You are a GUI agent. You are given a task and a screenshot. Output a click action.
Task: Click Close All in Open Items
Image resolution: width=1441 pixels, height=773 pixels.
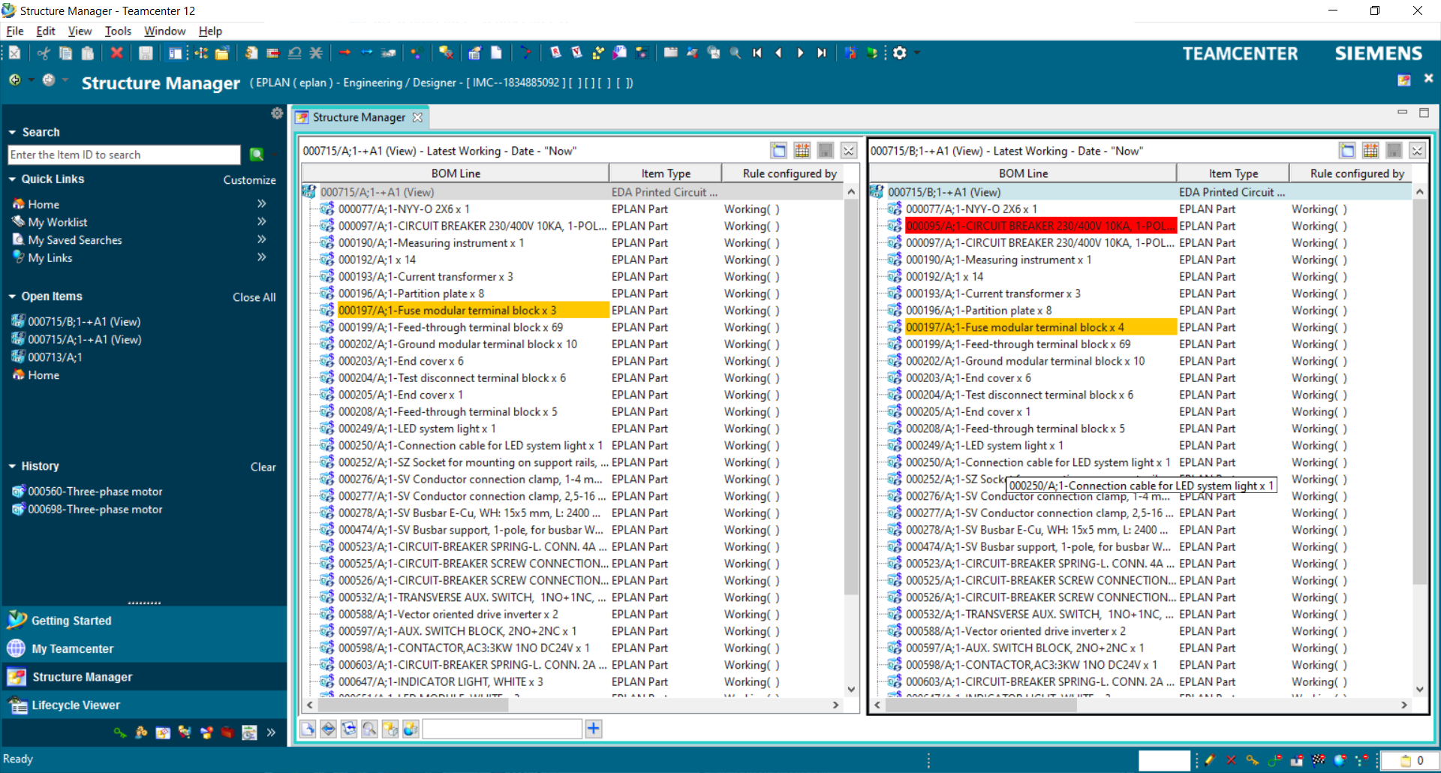click(254, 297)
